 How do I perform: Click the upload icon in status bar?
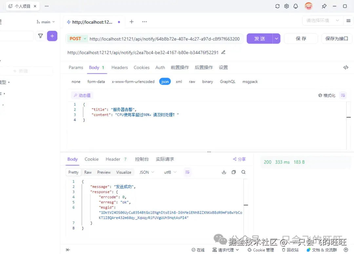coord(346,250)
